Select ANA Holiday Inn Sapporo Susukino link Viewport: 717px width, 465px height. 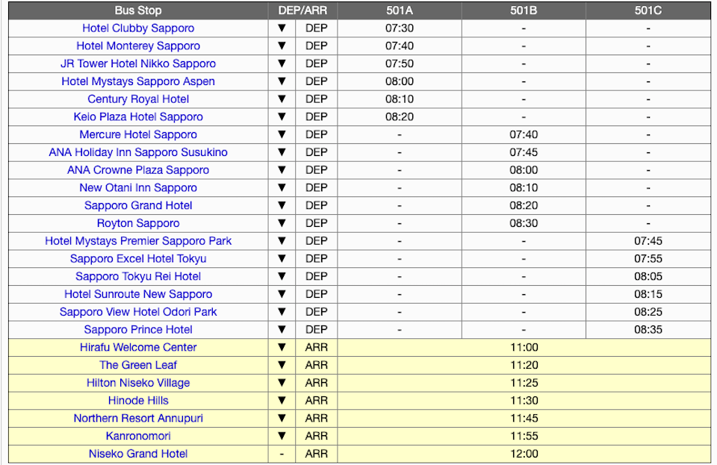138,152
